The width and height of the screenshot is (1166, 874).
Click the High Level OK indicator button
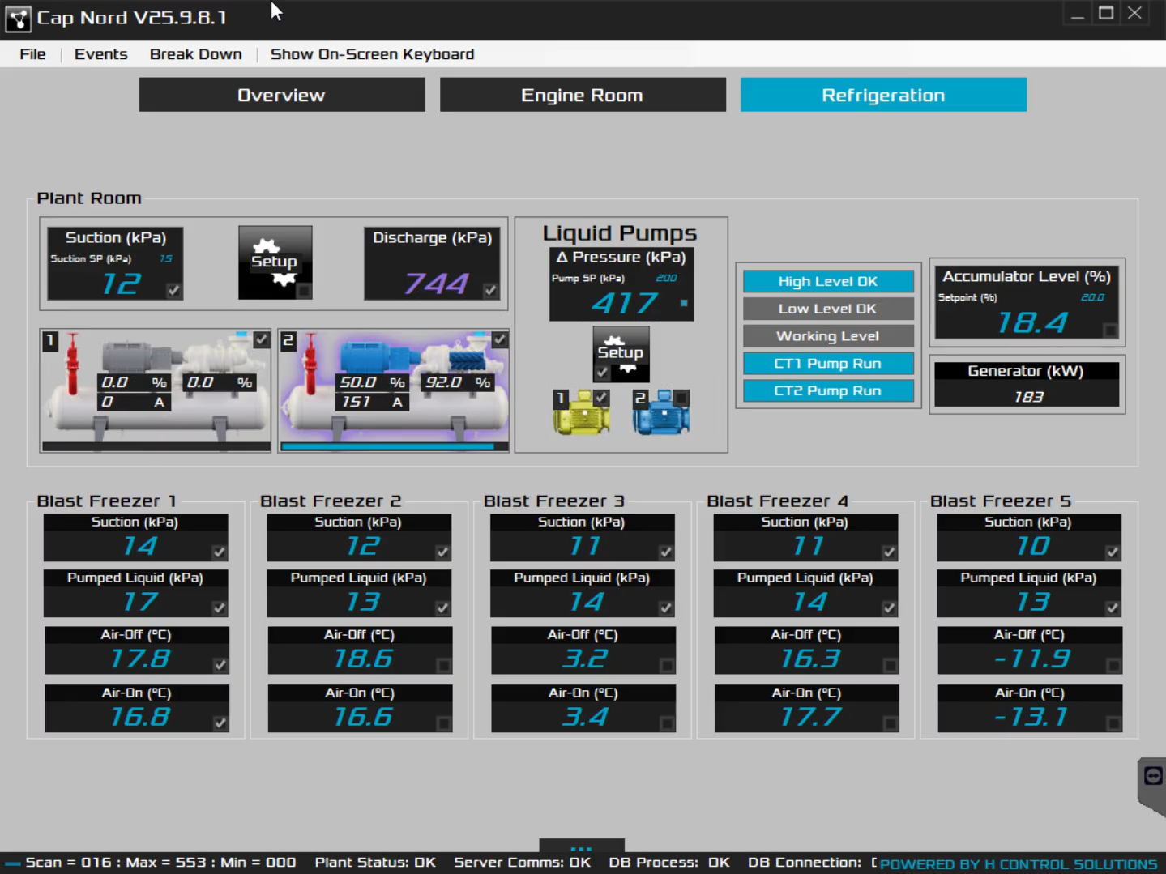point(827,281)
